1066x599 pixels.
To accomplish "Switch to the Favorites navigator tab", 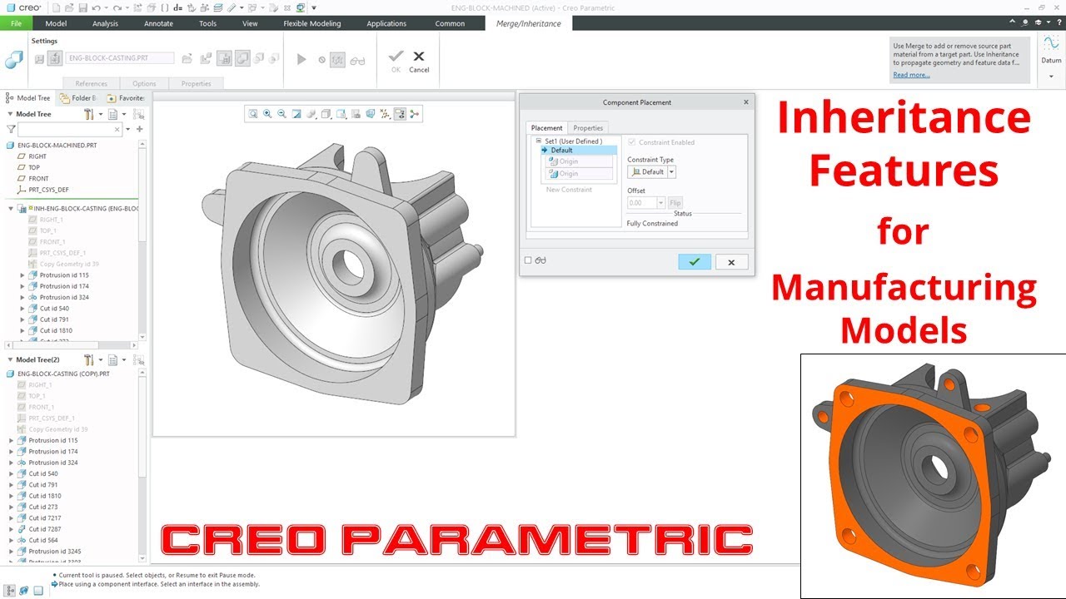I will 125,98.
